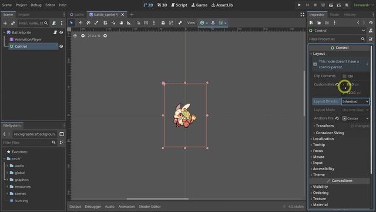
Task: Open the Debug menu
Action: tap(36, 5)
